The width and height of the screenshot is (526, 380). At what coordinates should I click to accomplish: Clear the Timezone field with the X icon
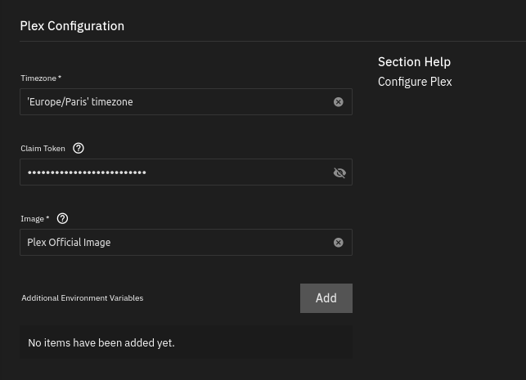pos(338,102)
